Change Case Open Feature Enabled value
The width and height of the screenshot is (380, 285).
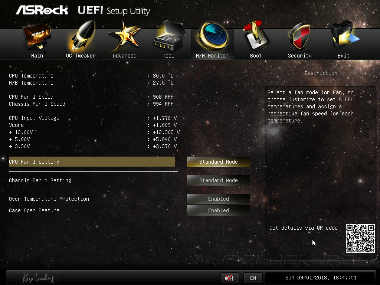coord(218,210)
